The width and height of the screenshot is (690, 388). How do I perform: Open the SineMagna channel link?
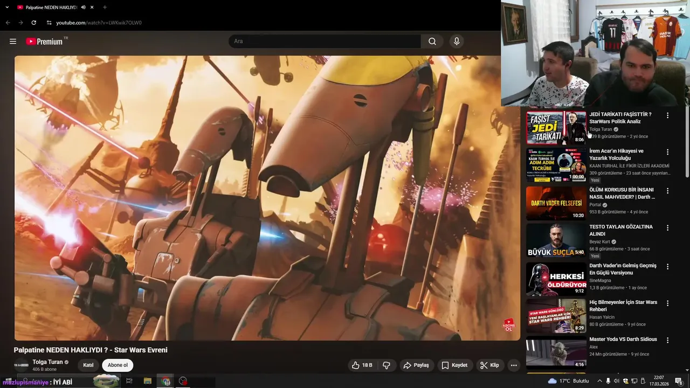[600, 280]
